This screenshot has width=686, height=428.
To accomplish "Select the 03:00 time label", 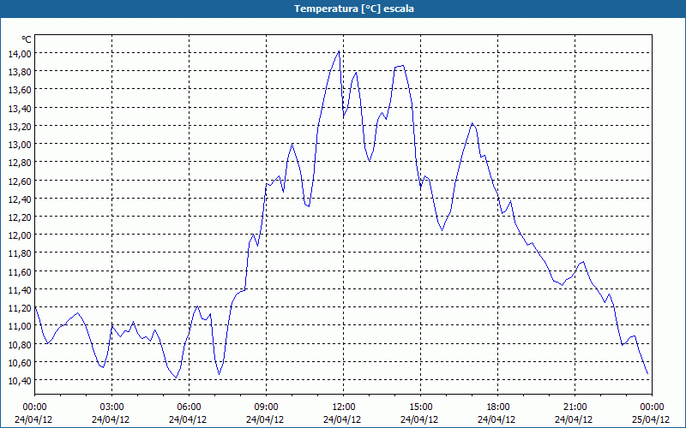I will click(x=112, y=407).
